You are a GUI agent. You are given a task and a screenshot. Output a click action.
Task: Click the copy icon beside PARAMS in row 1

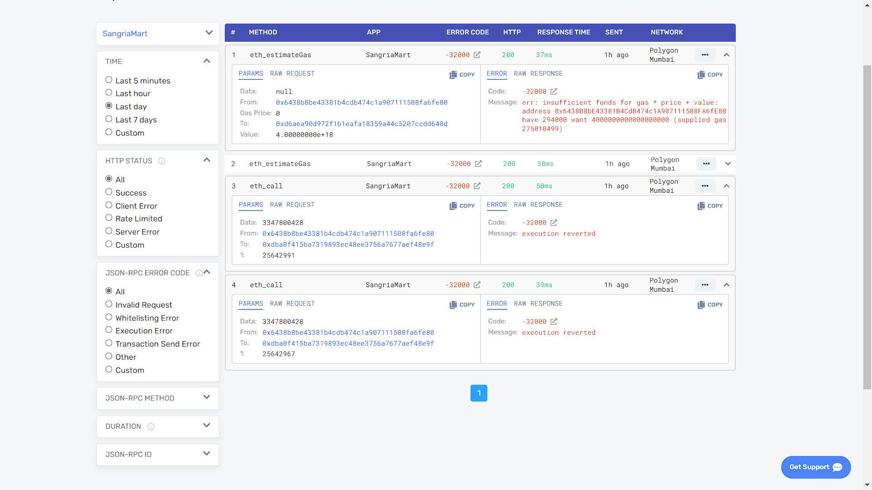click(x=453, y=74)
